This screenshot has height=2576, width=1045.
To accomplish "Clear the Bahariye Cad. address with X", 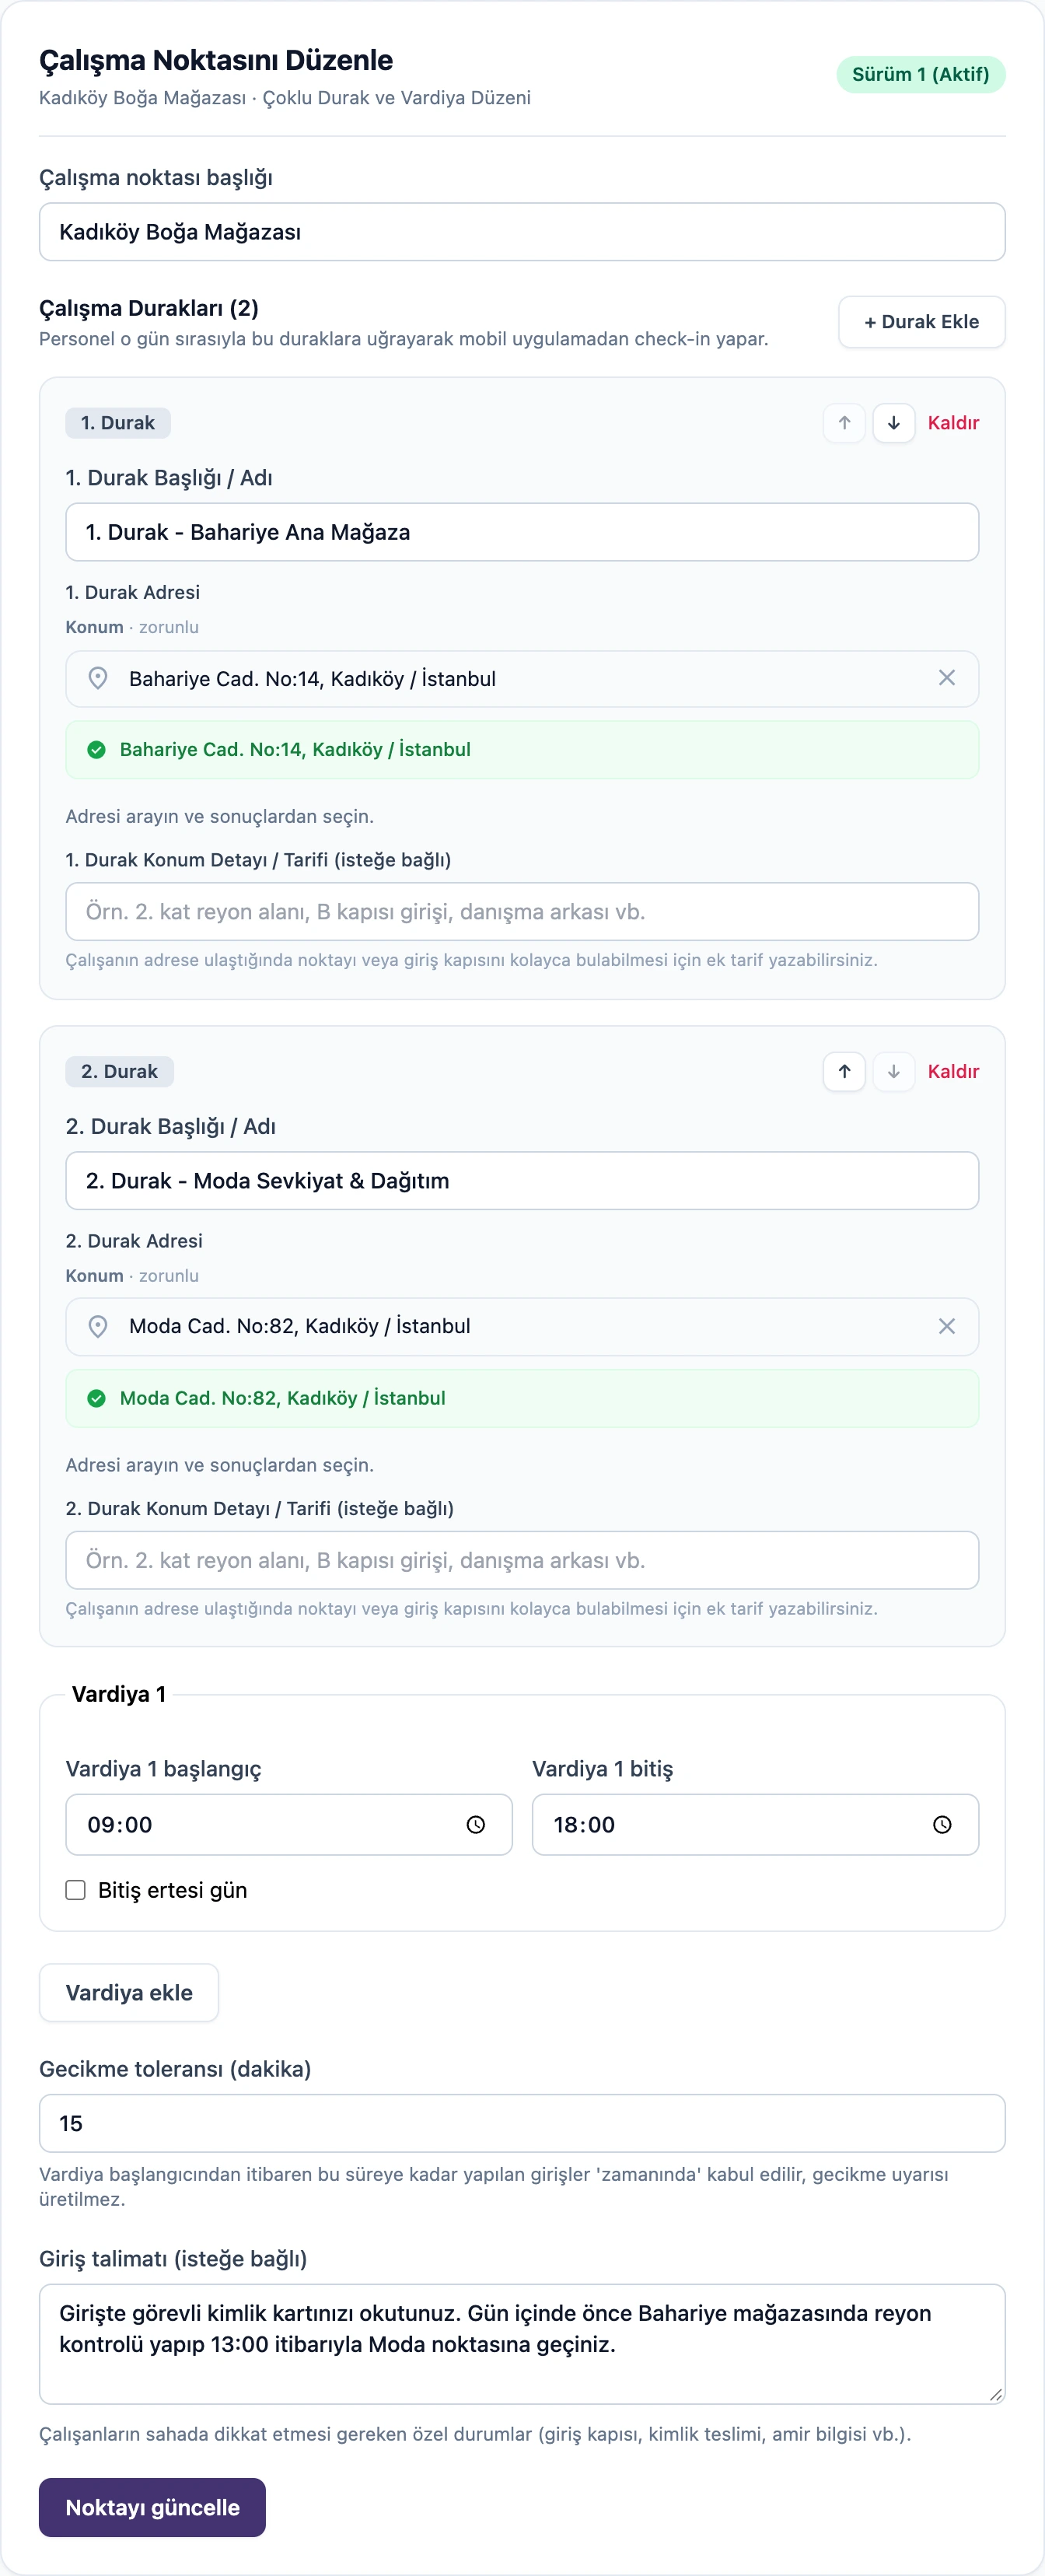I will click(946, 678).
